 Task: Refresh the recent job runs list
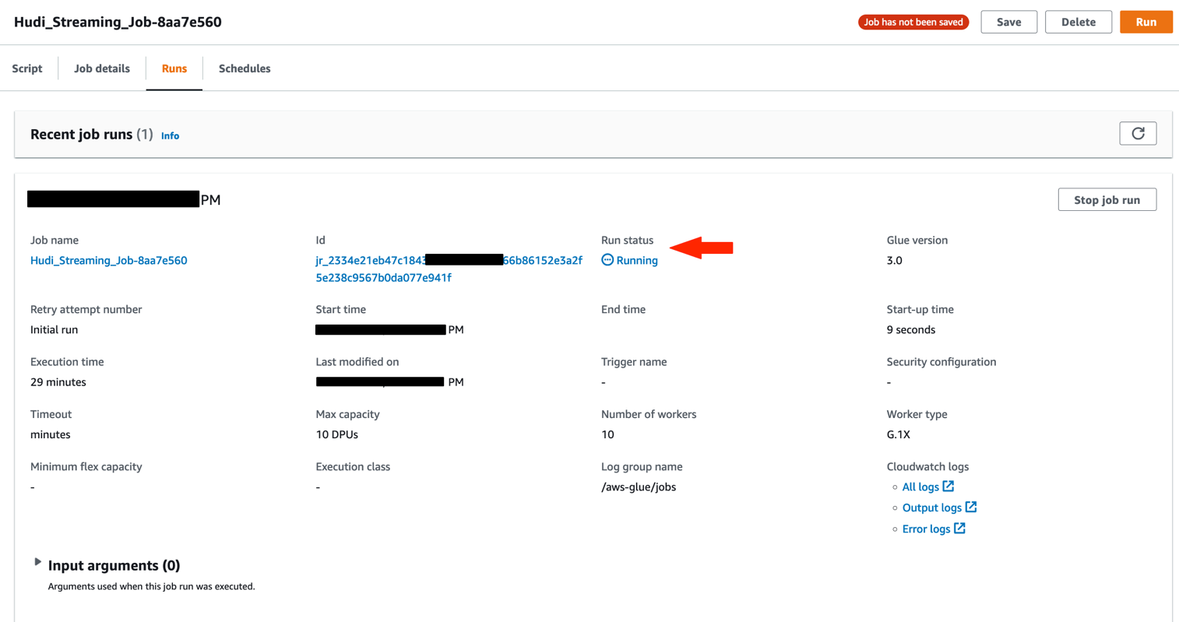(1138, 133)
